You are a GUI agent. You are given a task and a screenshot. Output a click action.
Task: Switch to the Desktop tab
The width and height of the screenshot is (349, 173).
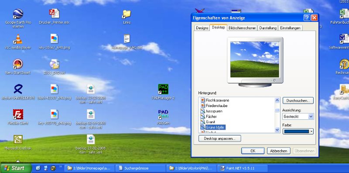click(x=219, y=28)
